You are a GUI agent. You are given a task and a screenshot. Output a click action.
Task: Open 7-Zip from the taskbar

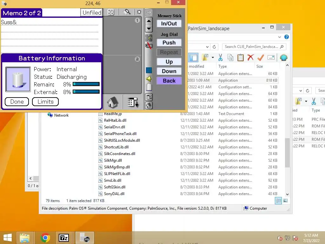63,238
